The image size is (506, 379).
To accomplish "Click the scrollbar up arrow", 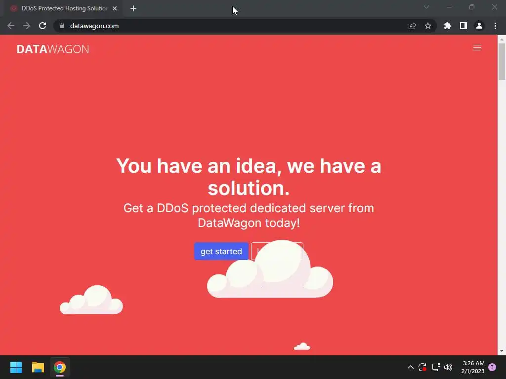I will [502, 39].
